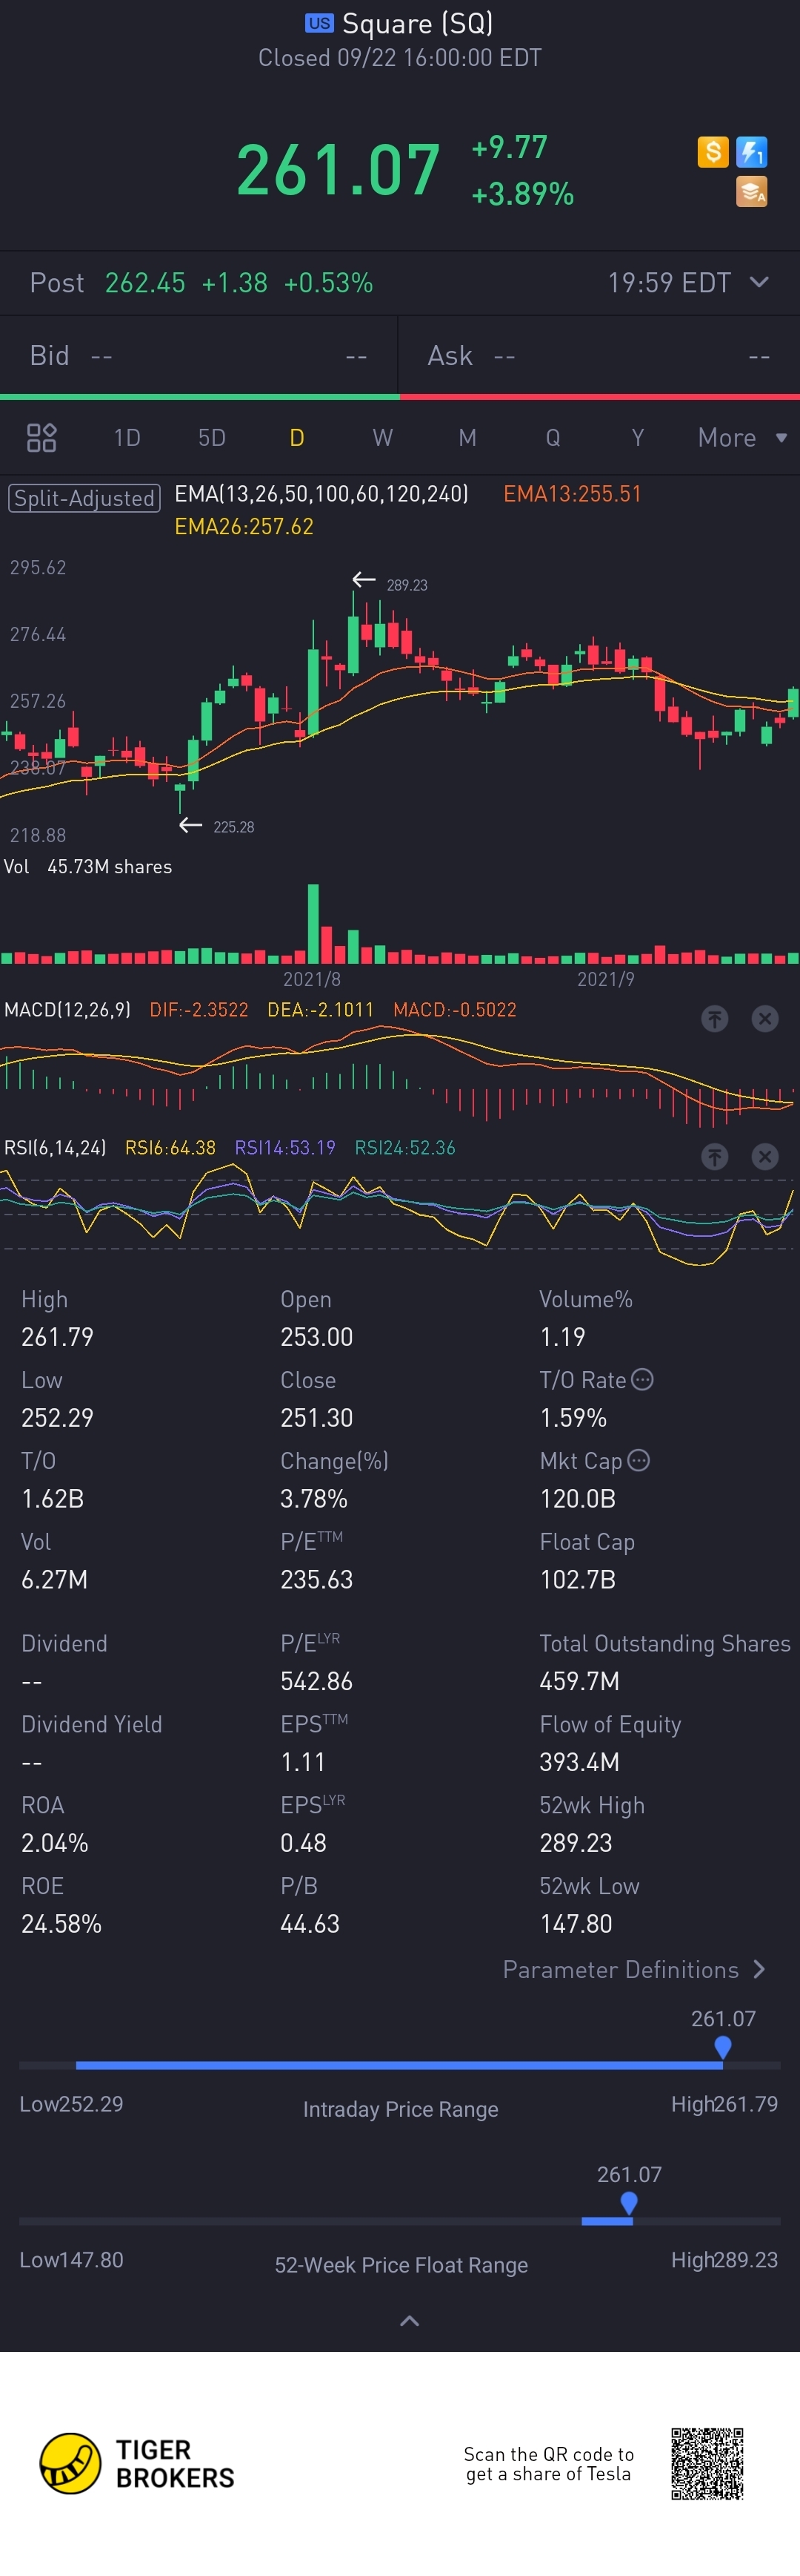
Task: Tap the EMA26:257.62 value label
Action: 244,527
